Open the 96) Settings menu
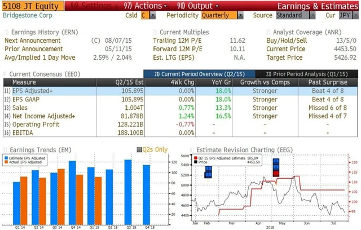The image size is (361, 230). click(x=91, y=6)
